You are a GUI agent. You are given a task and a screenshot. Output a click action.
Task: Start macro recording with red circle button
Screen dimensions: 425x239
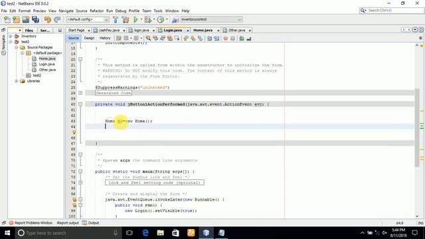click(x=225, y=39)
